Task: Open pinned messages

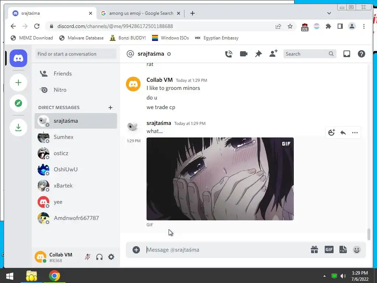Action: coord(258,54)
